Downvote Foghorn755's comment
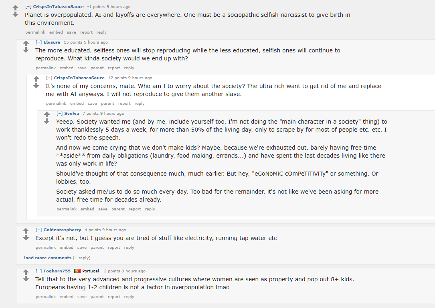Viewport: 435px width, 308px height. pos(26,279)
